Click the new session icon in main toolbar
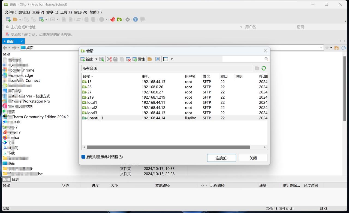349x213 pixels. click(8, 19)
